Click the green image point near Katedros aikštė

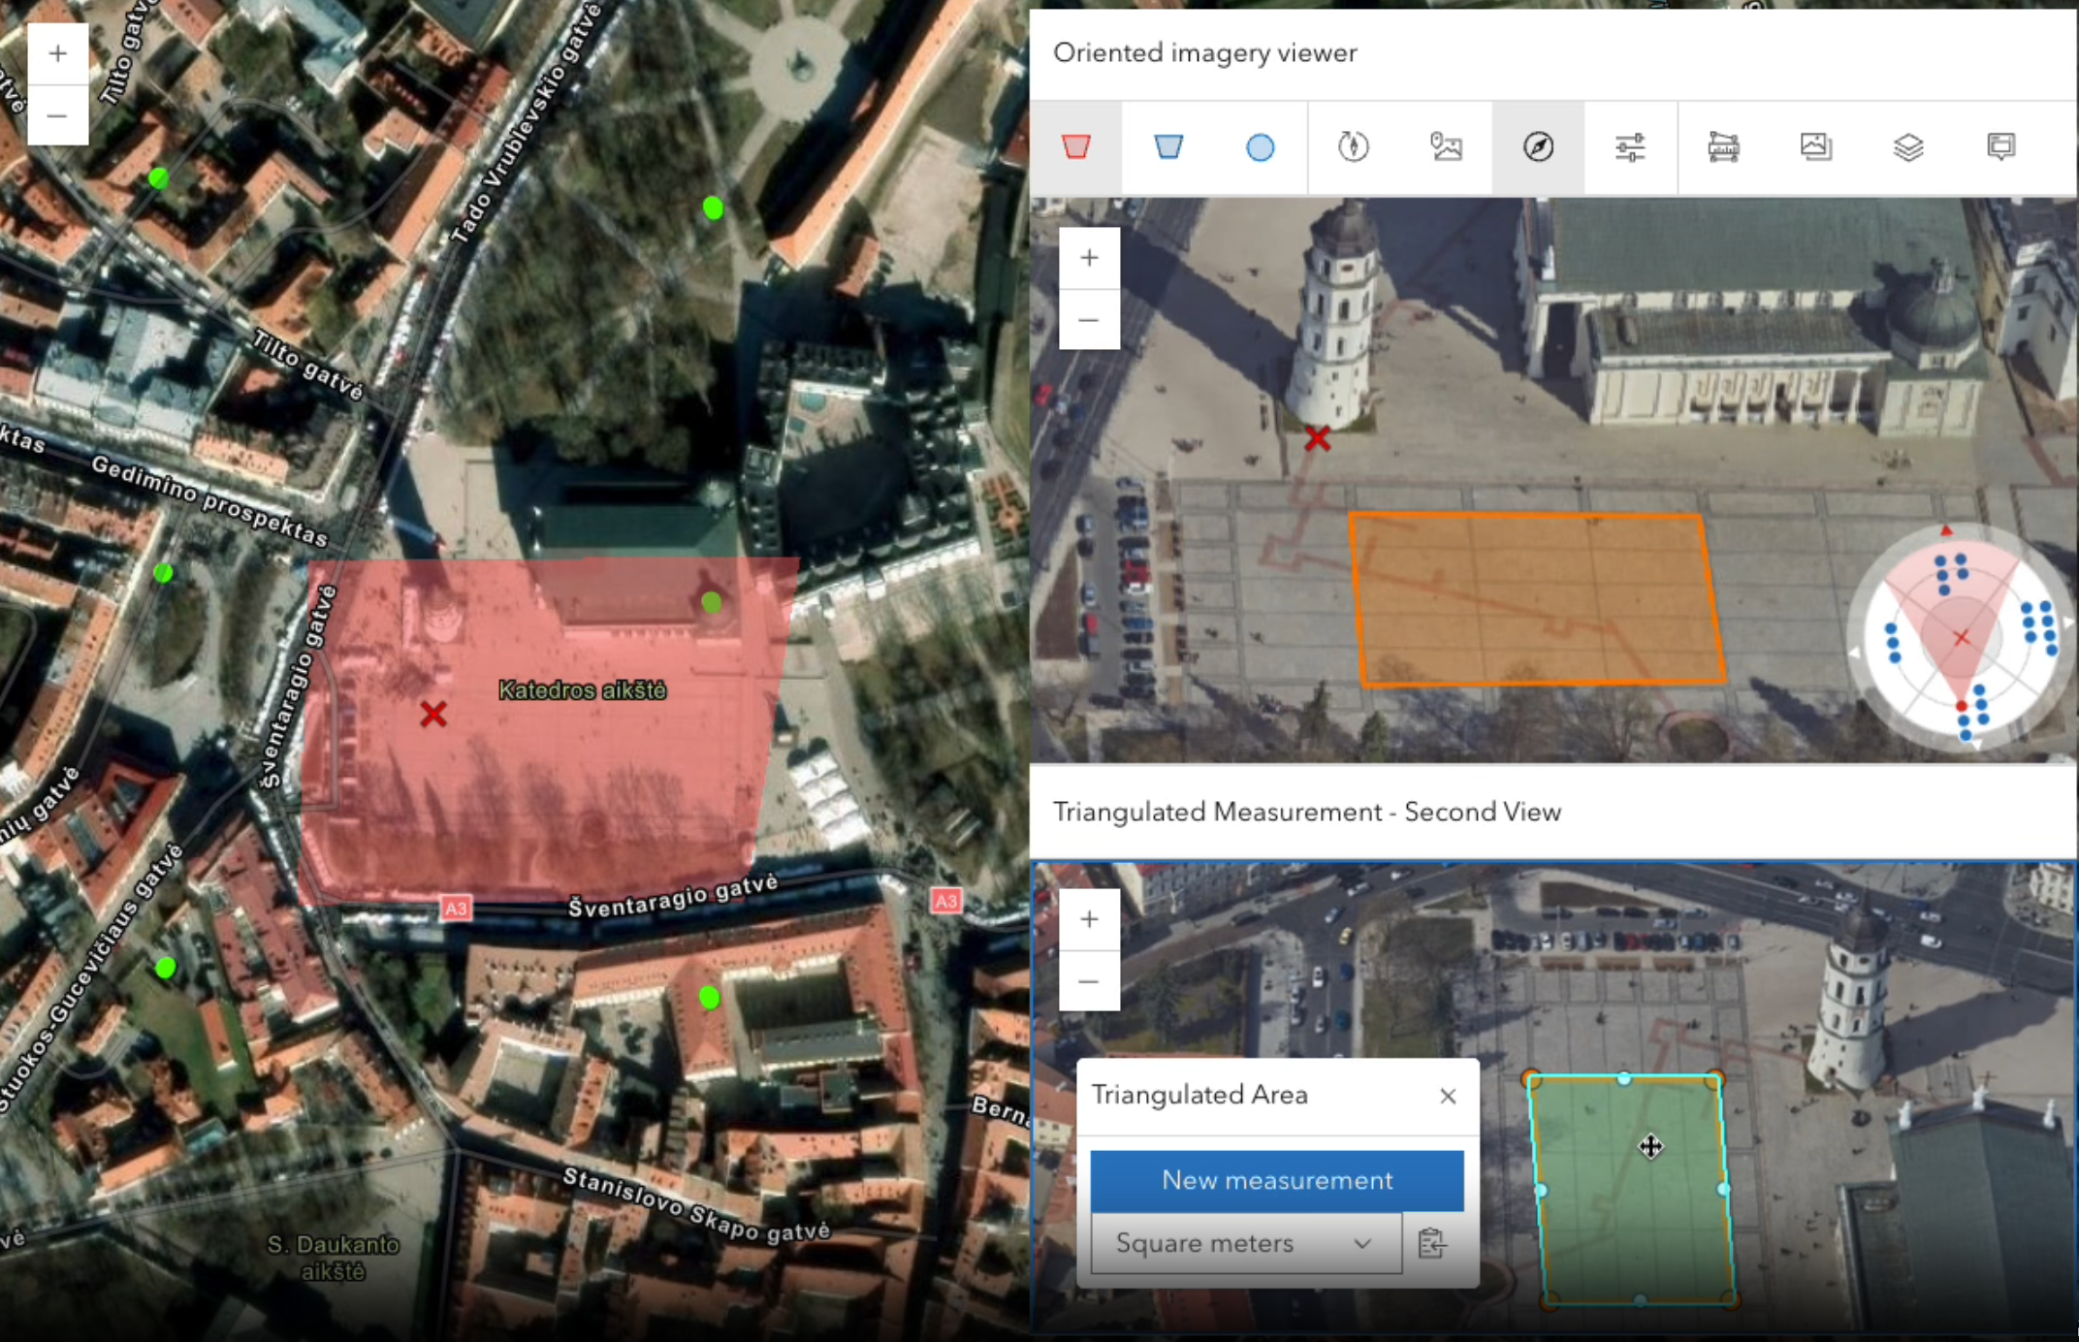coord(712,602)
